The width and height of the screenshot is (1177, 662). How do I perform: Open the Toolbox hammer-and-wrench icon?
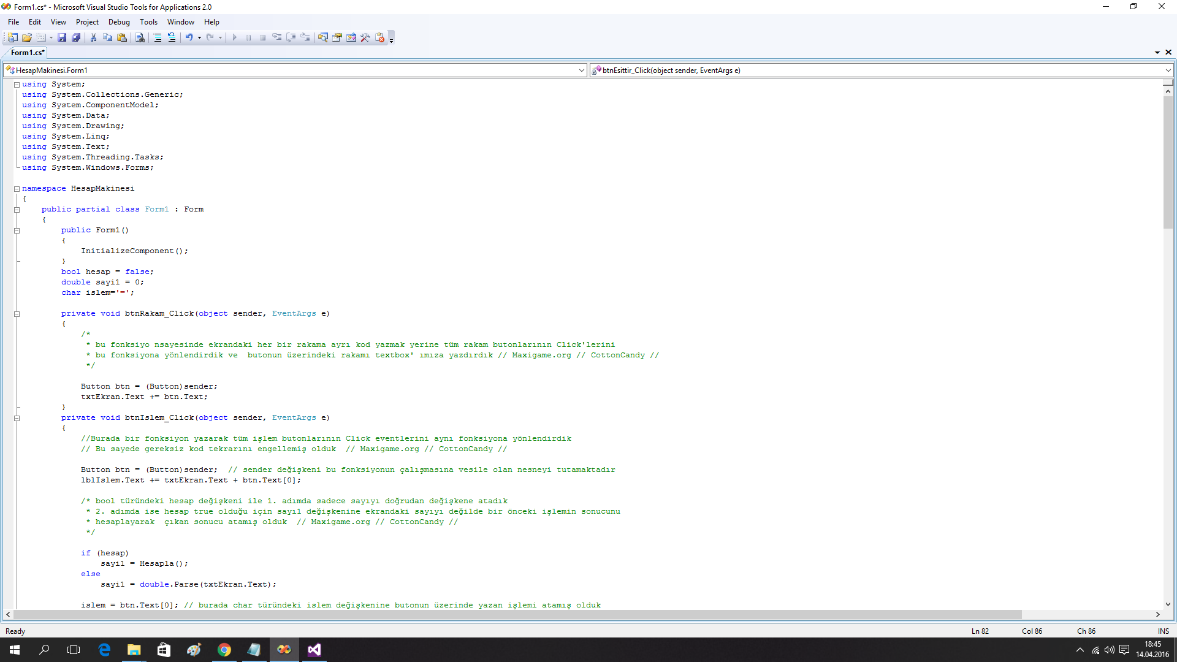pyautogui.click(x=365, y=37)
